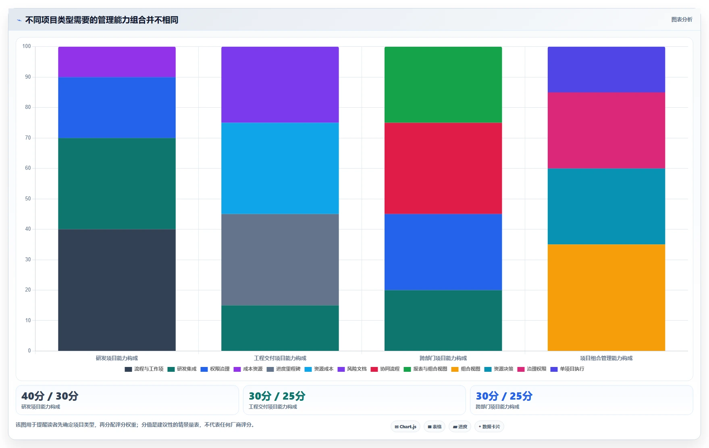Select the teal 研发集成 segment in 研发项目 bar
The image size is (709, 448).
click(x=117, y=183)
